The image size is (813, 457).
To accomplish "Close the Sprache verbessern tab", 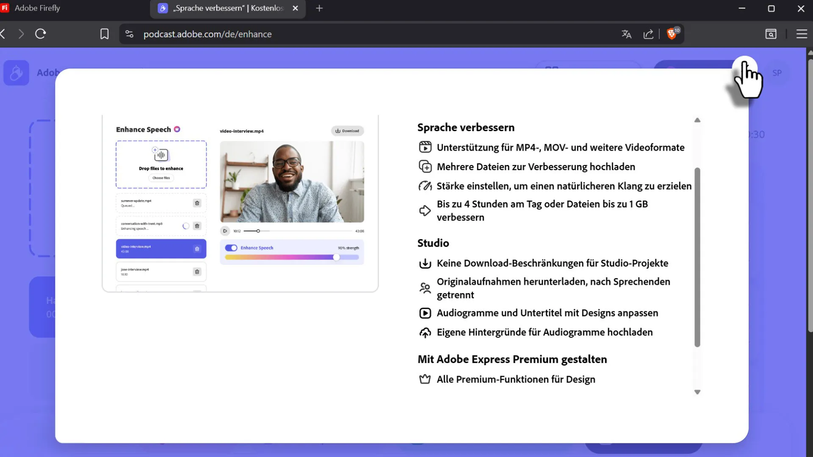I will 295,8.
